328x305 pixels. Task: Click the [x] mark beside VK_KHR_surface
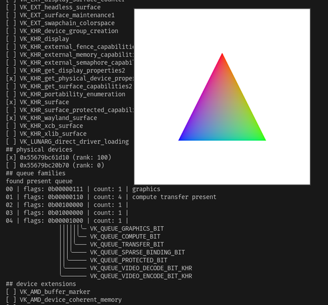11,102
